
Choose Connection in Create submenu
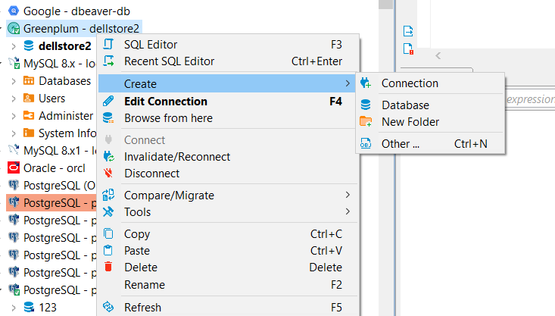(x=430, y=83)
